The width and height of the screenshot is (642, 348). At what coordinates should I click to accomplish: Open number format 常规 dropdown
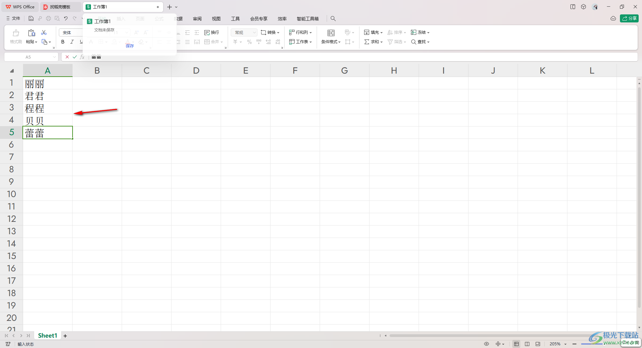pos(244,32)
